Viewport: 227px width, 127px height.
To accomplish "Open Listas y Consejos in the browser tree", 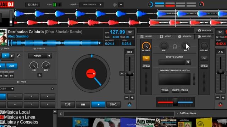I will tap(19, 122).
